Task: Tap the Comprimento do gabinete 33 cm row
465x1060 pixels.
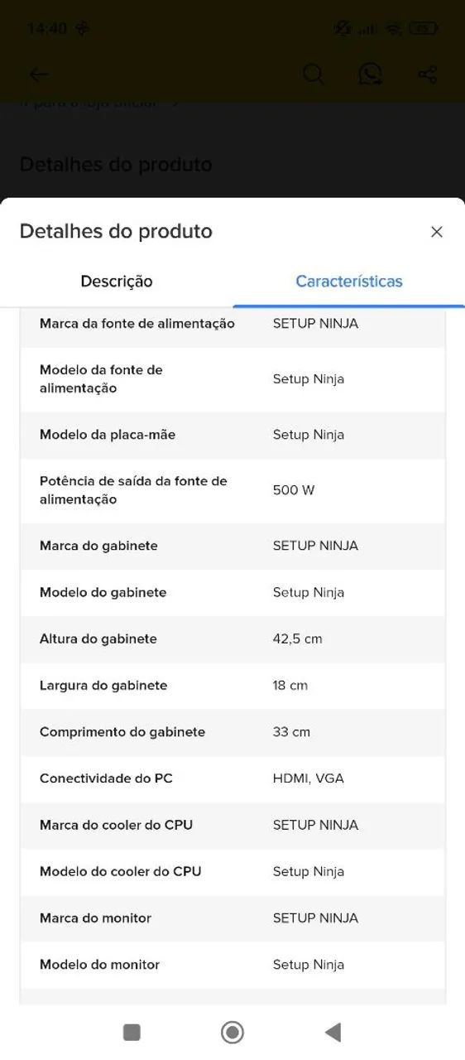Action: [232, 732]
